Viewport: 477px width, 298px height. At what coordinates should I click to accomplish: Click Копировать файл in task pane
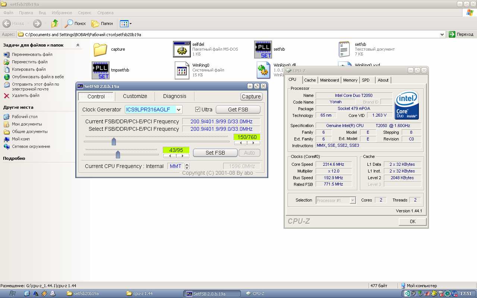coord(29,69)
